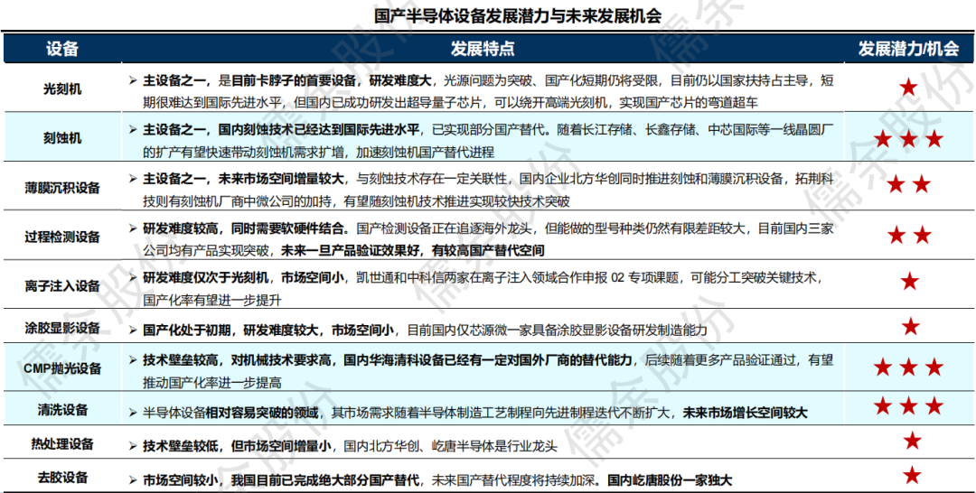Select the CMP抛光设备 device cell
This screenshot has height=493, width=976.
point(62,368)
